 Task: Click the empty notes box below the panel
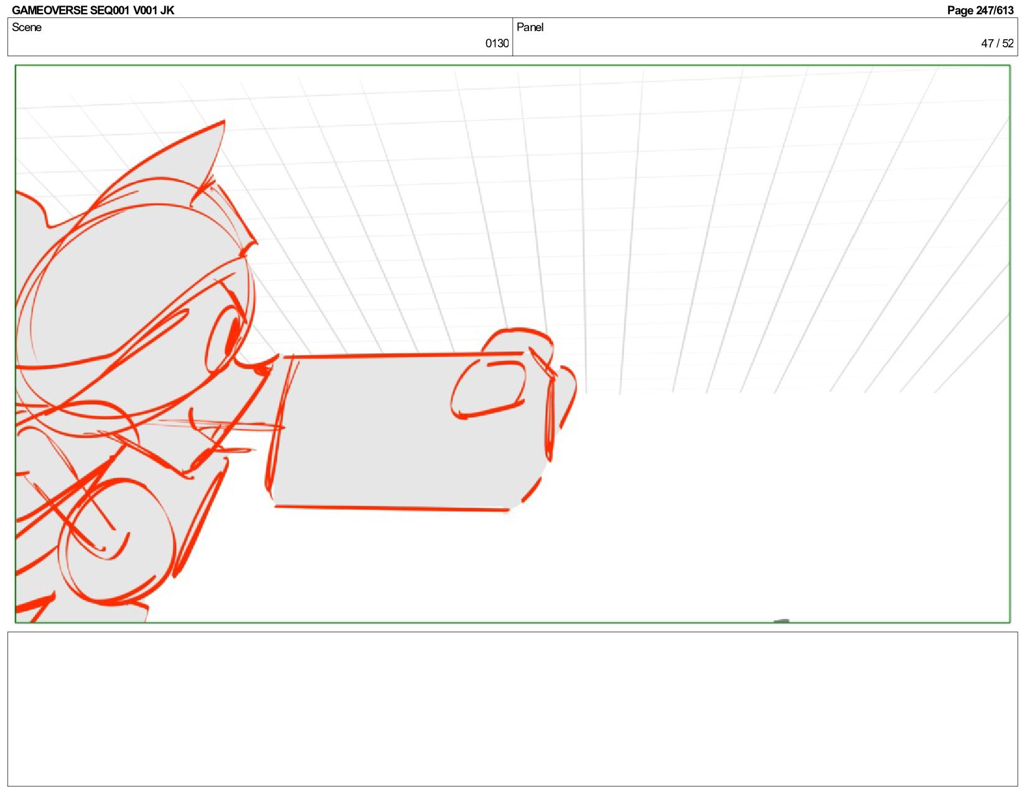click(x=512, y=709)
